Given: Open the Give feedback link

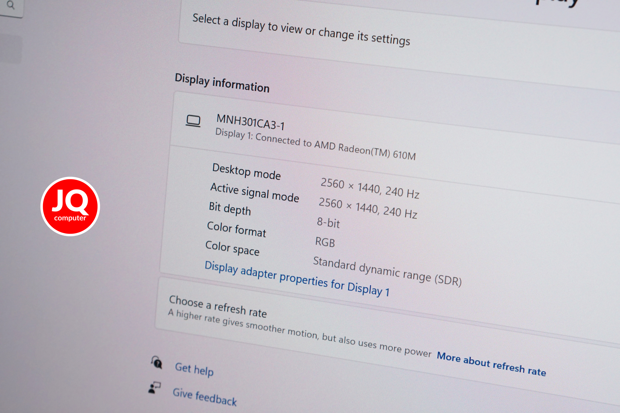Looking at the screenshot, I should click(x=205, y=397).
